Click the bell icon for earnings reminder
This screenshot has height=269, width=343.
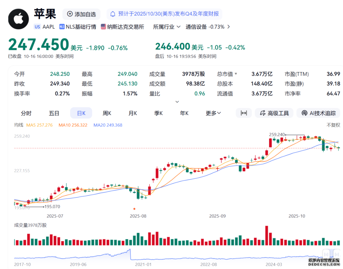tap(113, 14)
